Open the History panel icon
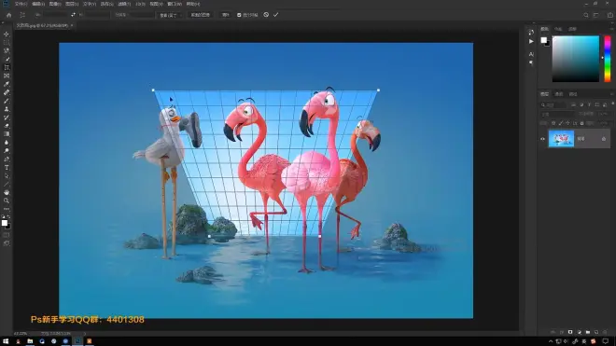 (x=531, y=33)
